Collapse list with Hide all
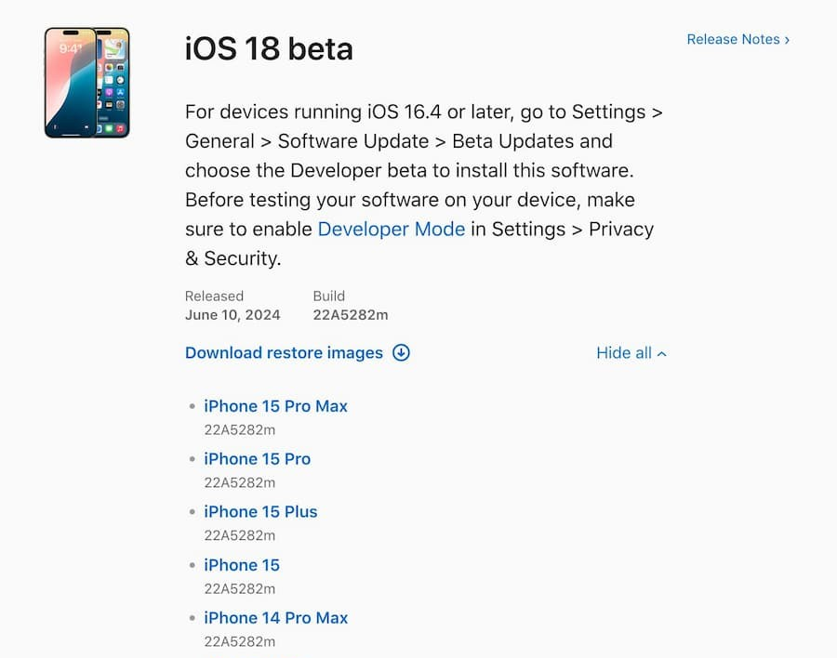 point(631,353)
